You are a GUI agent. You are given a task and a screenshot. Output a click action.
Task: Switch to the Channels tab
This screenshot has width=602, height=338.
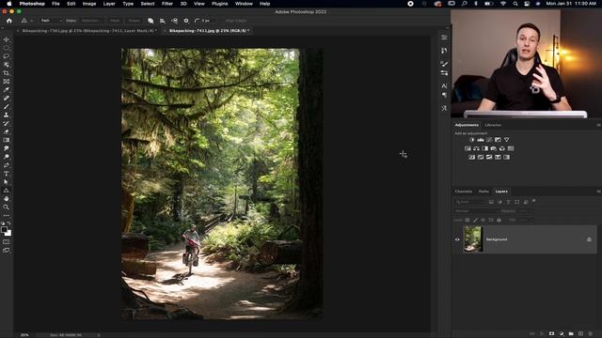pyautogui.click(x=464, y=192)
